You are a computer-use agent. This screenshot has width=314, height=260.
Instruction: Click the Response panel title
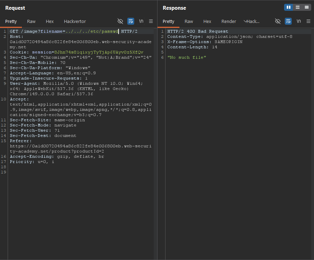(x=175, y=8)
